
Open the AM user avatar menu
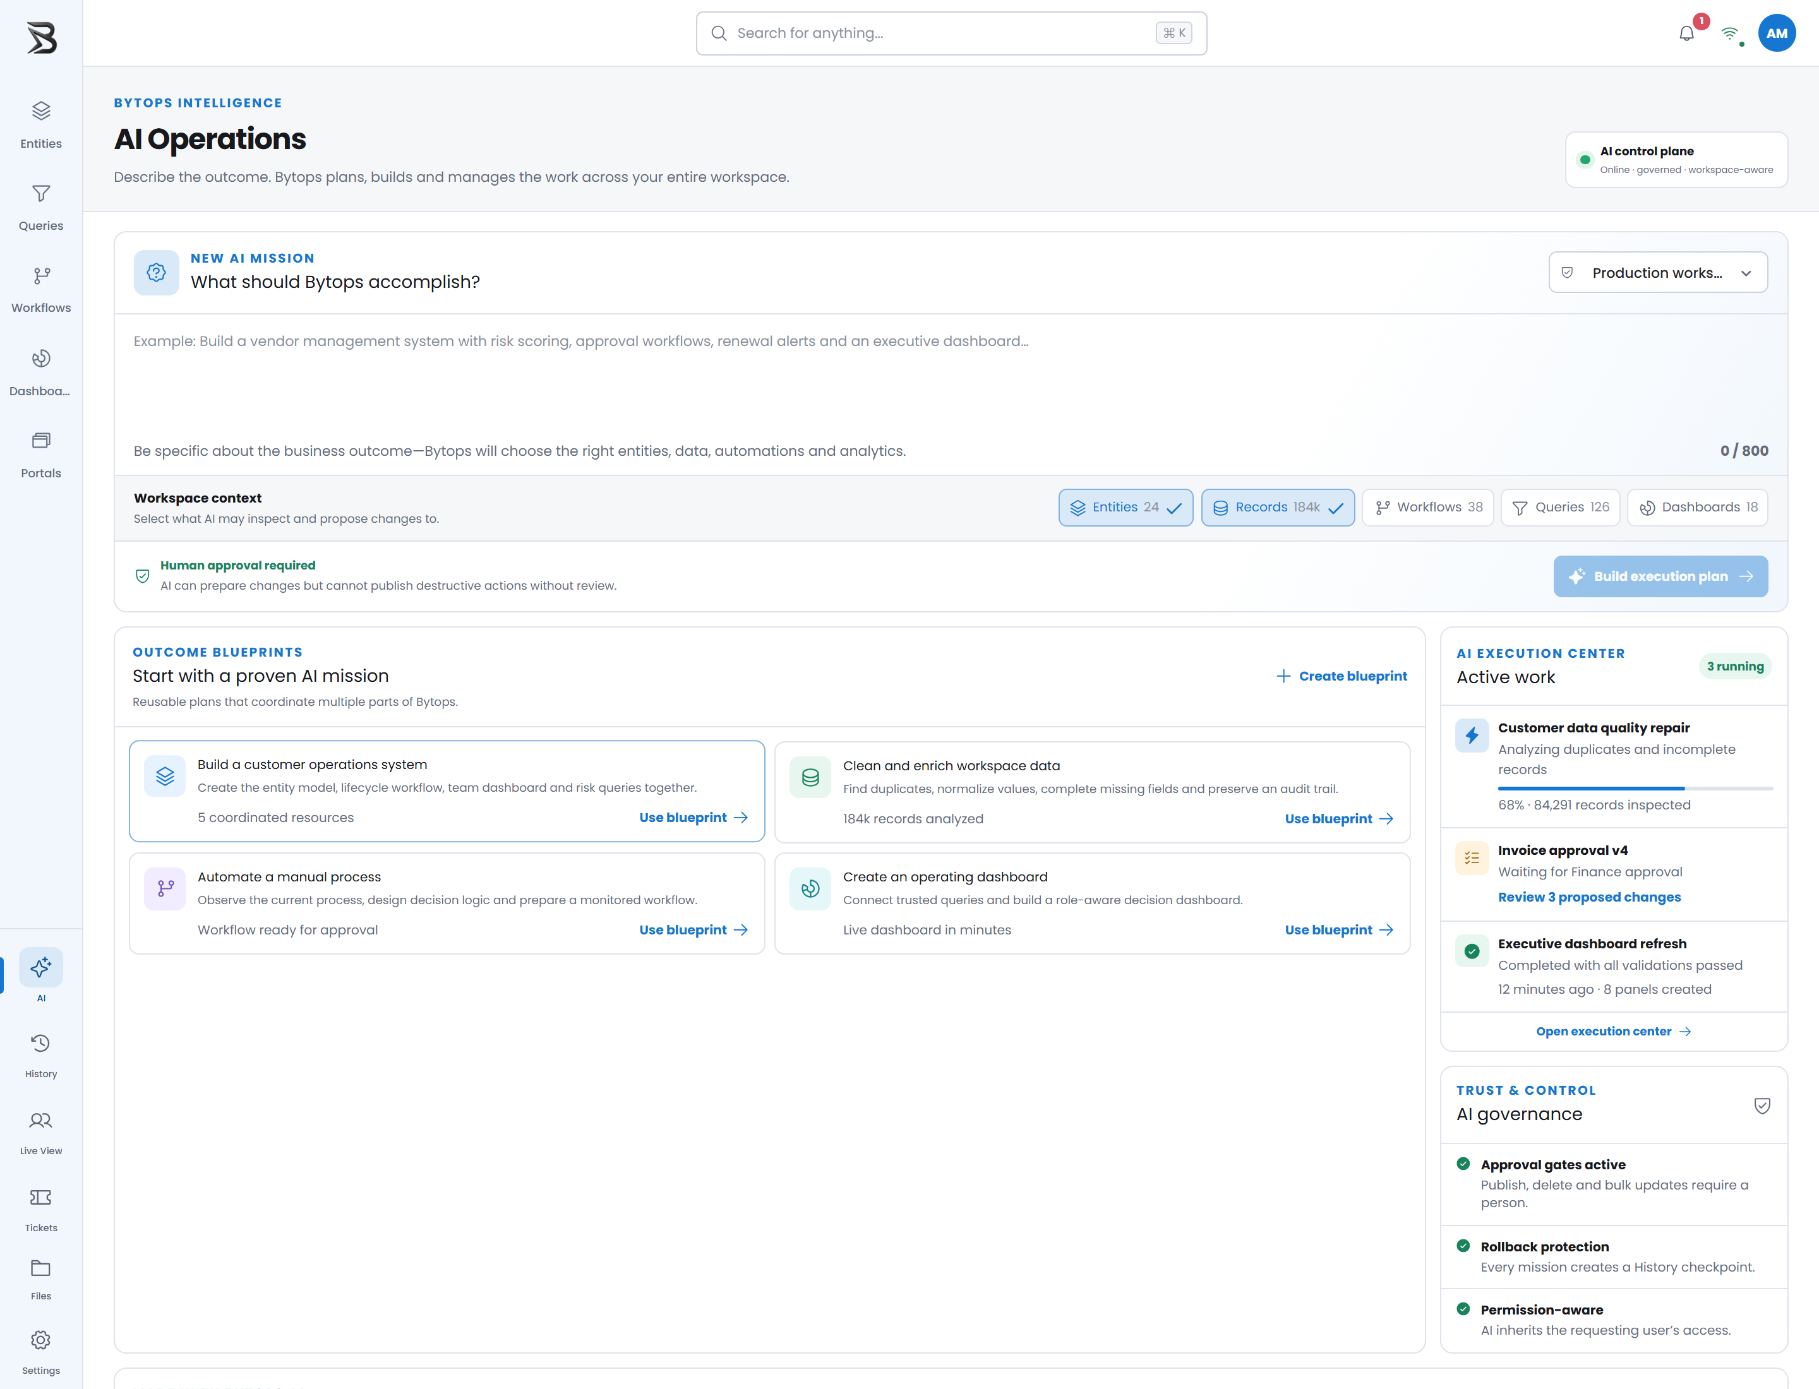(1777, 33)
